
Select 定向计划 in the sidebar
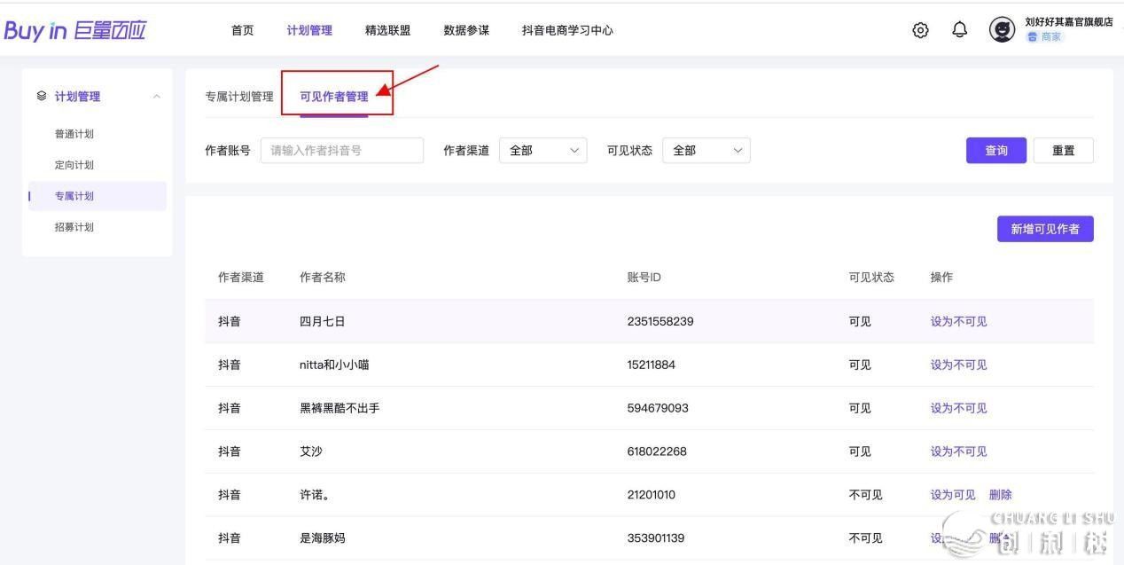74,165
